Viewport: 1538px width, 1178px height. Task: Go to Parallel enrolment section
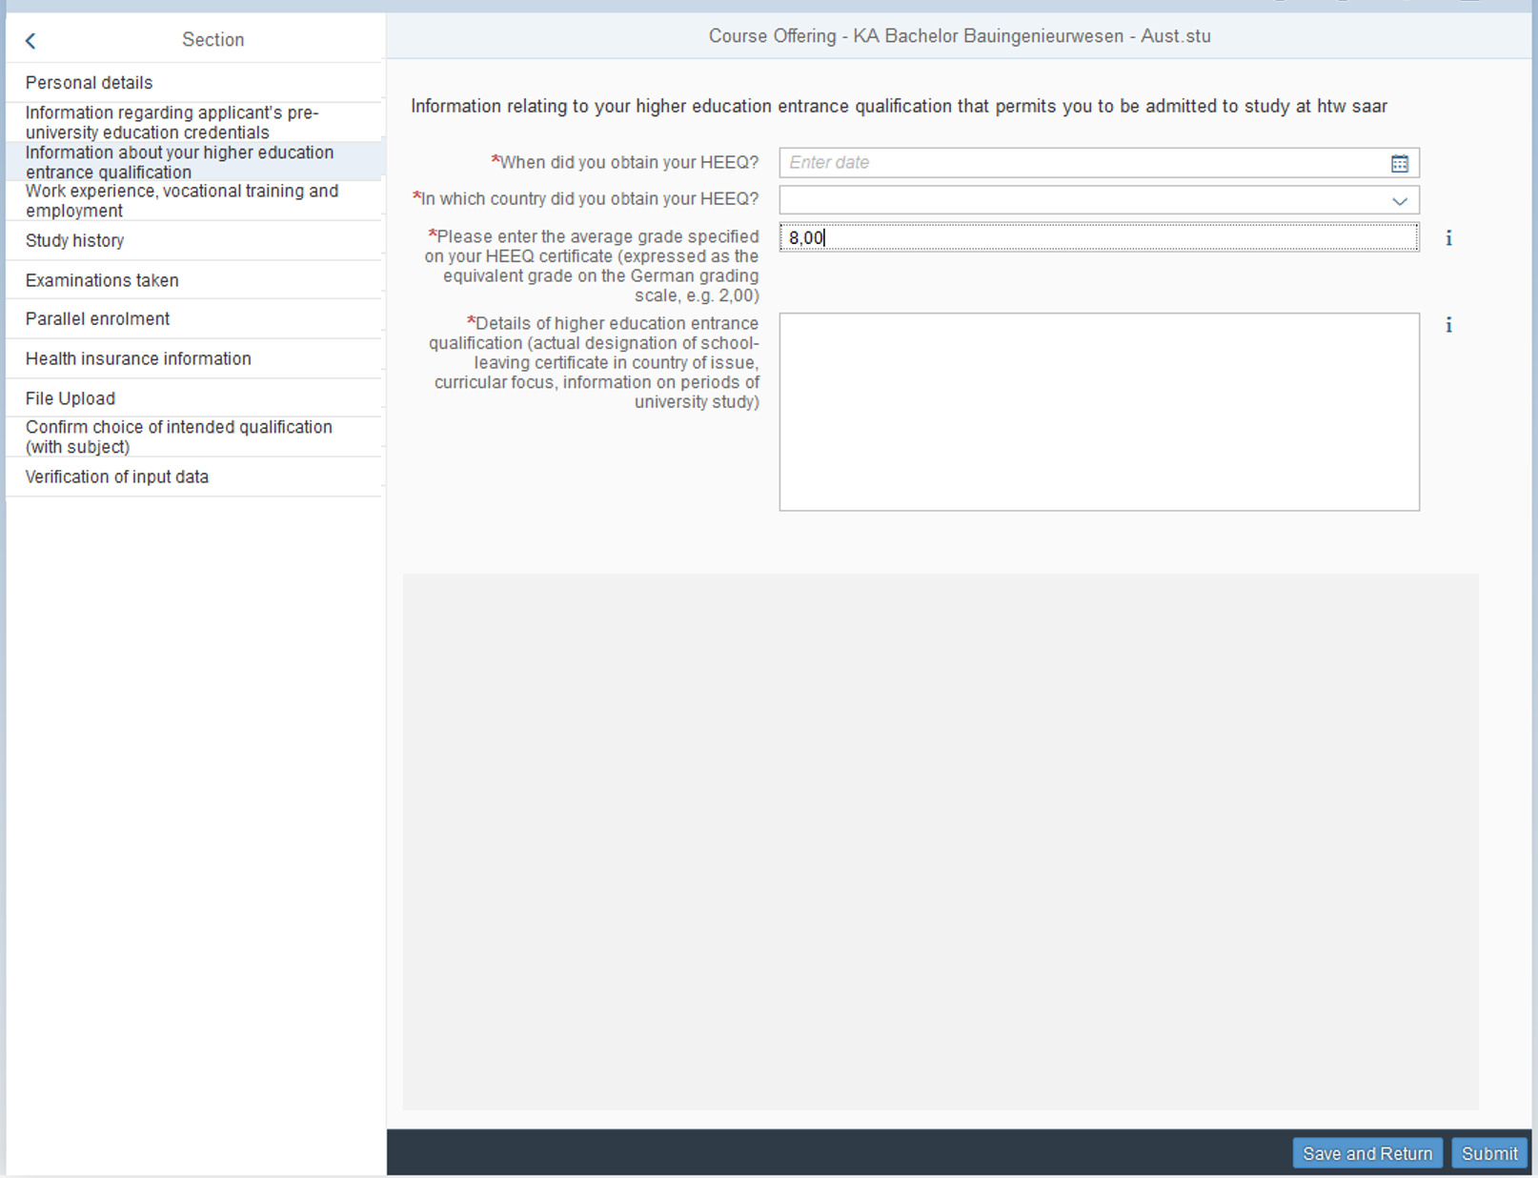tap(97, 319)
